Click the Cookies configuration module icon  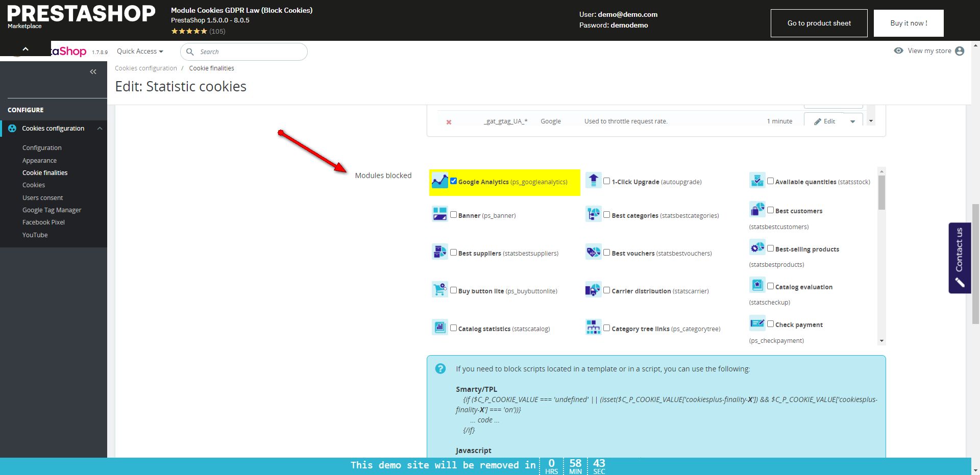(x=12, y=129)
